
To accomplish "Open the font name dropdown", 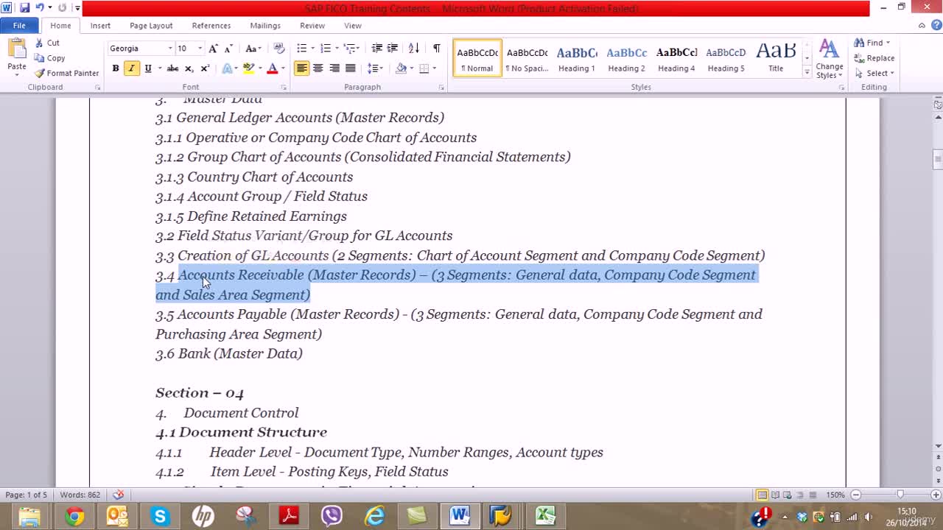I will tap(170, 49).
